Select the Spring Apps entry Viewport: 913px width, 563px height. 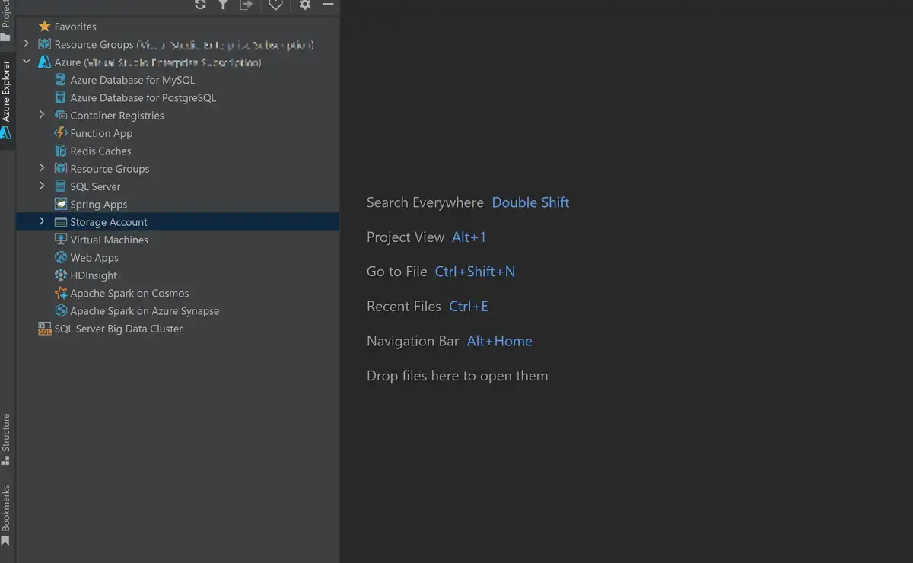click(x=99, y=204)
